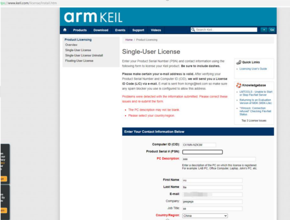Screen dimensions: 290x220
Task: Open the Events menu
Action: tap(120, 30)
